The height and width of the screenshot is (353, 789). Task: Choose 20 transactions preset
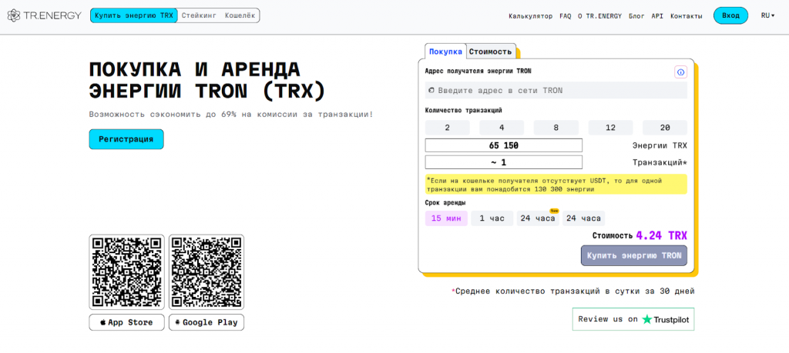(665, 128)
